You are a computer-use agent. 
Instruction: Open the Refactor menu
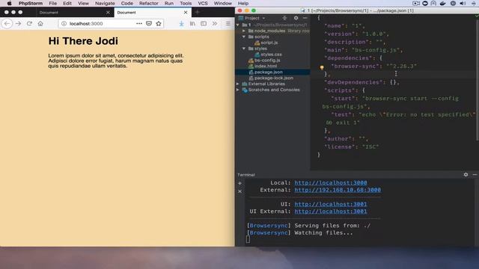[x=149, y=3]
